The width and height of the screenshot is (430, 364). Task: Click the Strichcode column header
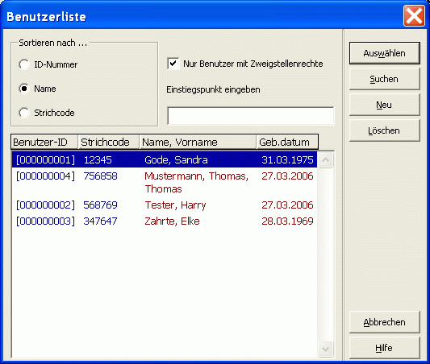point(109,142)
